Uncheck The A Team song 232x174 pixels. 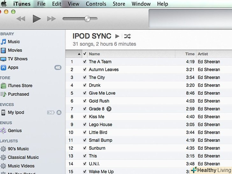pyautogui.click(x=85, y=62)
